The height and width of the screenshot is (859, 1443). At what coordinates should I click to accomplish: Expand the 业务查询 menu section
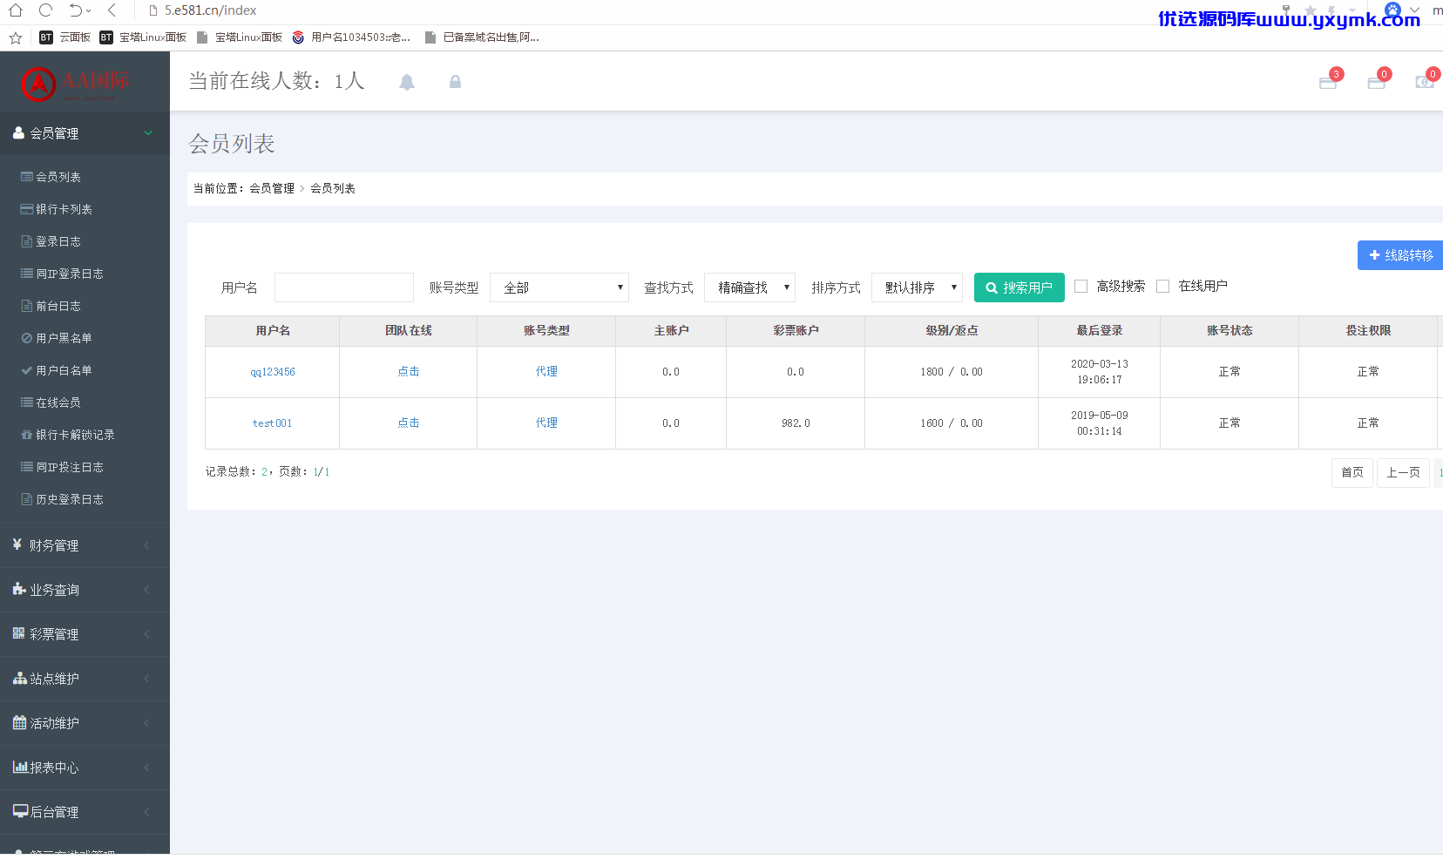(85, 590)
